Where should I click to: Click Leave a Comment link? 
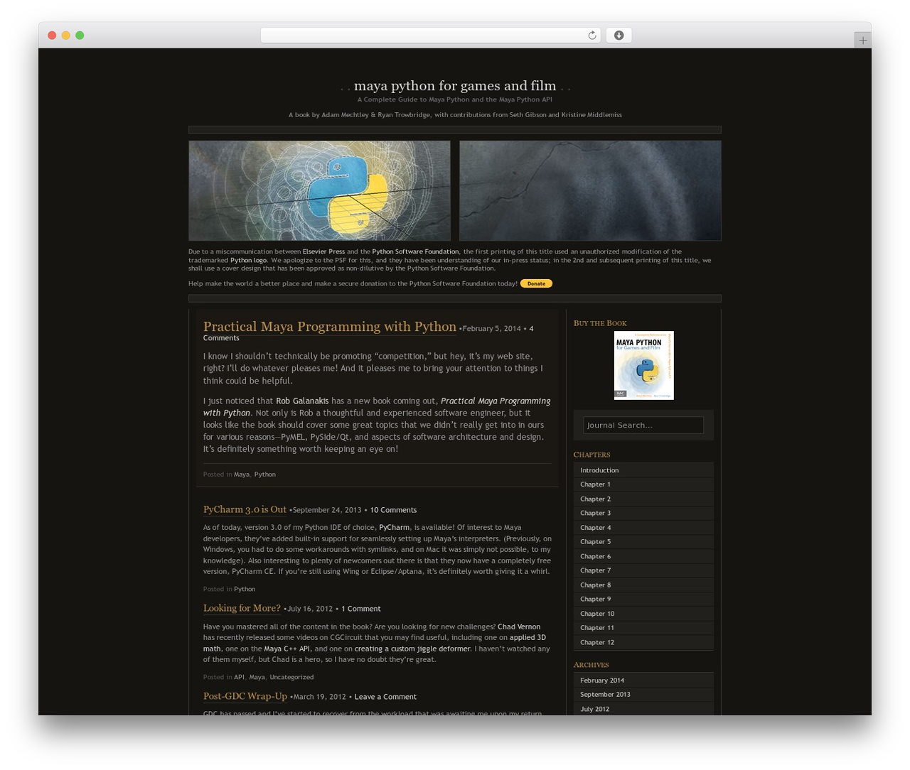tap(385, 697)
